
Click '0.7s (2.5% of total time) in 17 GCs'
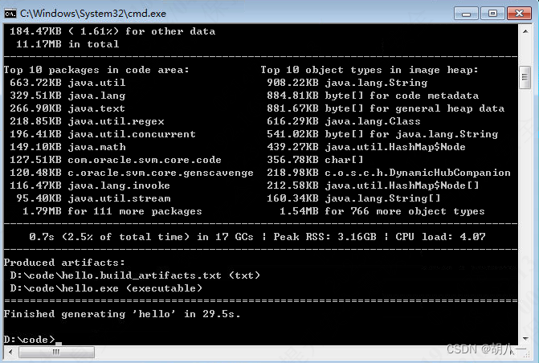click(141, 237)
